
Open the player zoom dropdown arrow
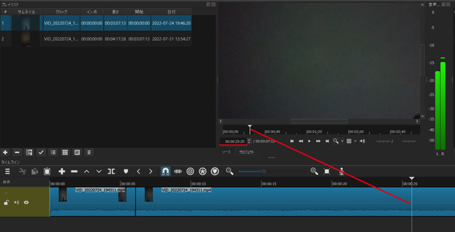pyautogui.click(x=342, y=141)
